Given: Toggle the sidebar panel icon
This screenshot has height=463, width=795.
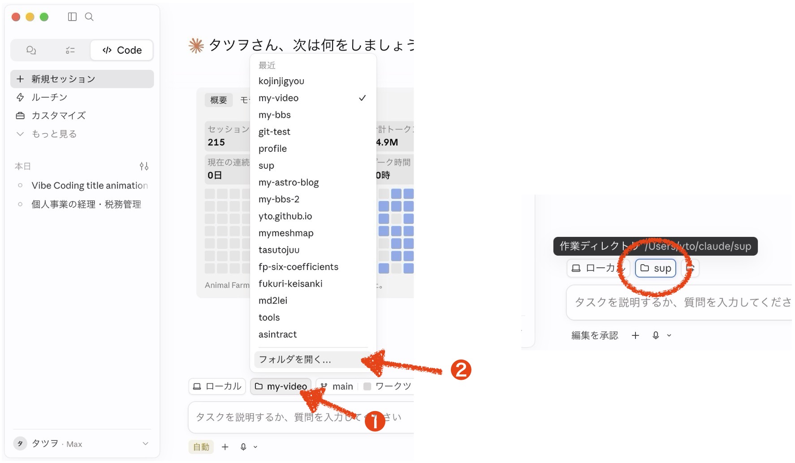Looking at the screenshot, I should (x=72, y=17).
